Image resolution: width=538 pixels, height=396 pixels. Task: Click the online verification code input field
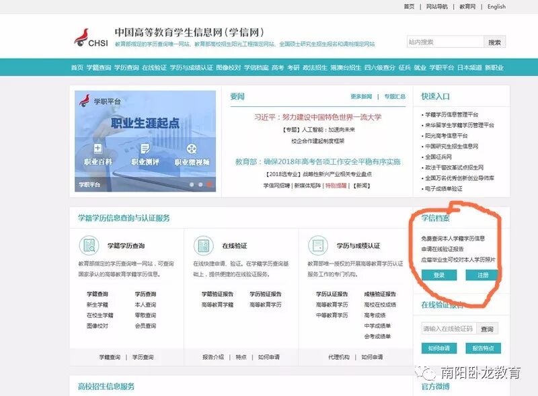448,329
